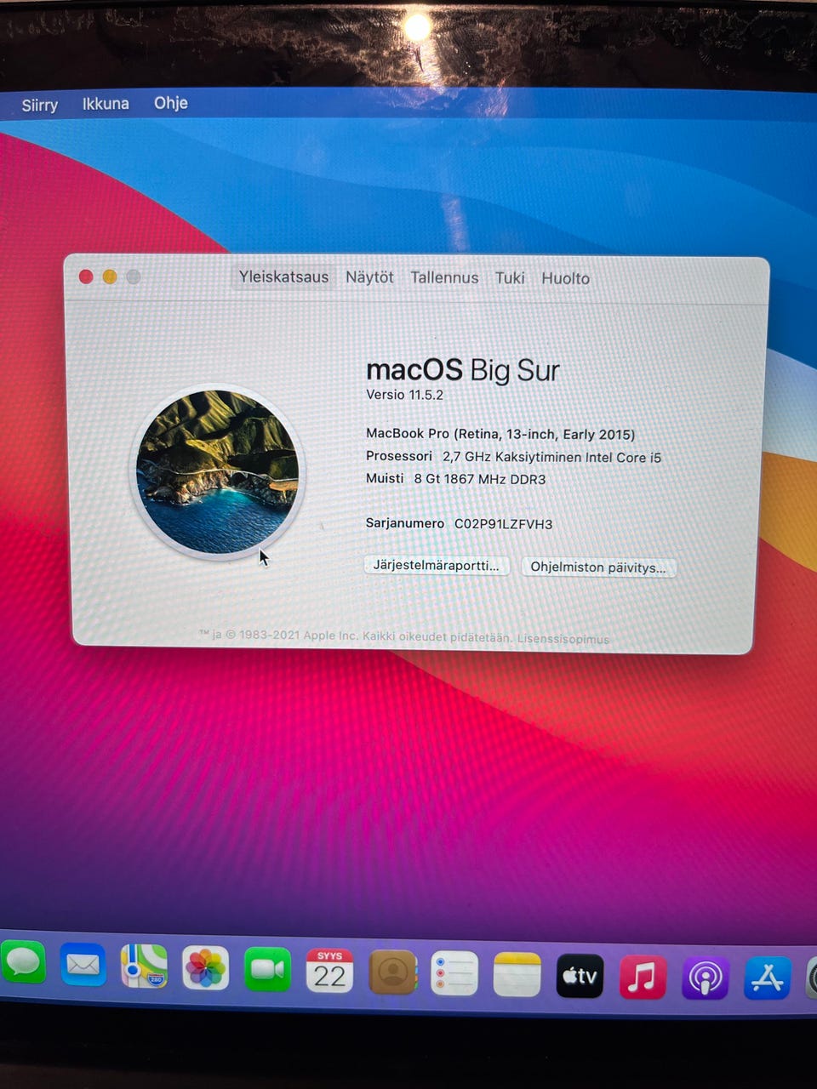Click the macOS Big Sur heading
This screenshot has width=817, height=1089.
[x=462, y=369]
